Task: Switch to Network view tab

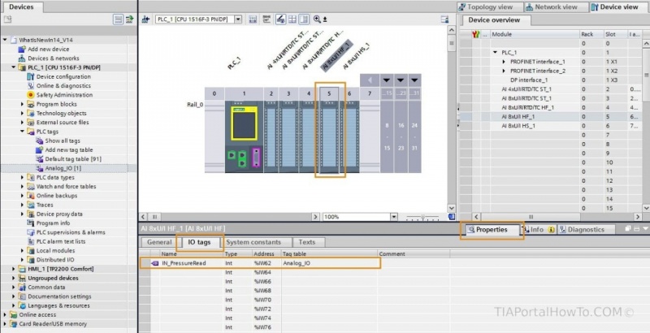Action: (557, 7)
